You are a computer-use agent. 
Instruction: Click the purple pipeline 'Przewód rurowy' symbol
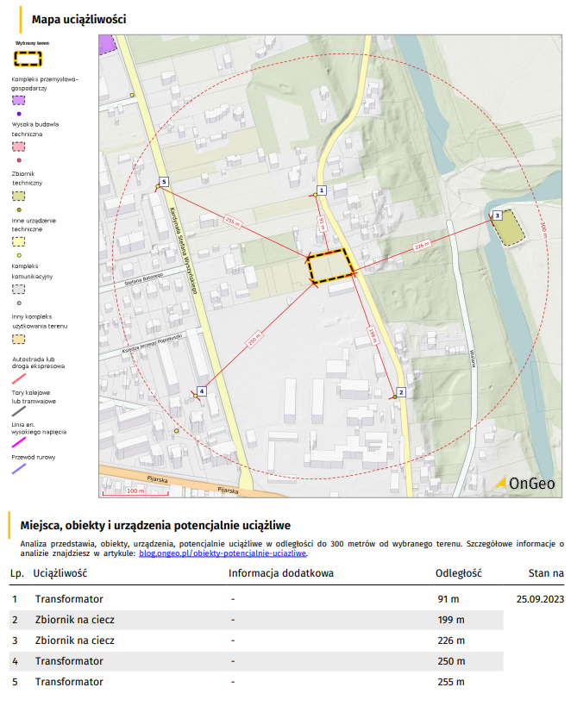pos(19,469)
